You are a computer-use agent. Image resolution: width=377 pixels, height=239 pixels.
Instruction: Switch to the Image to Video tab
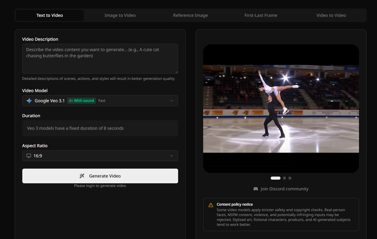tap(120, 15)
